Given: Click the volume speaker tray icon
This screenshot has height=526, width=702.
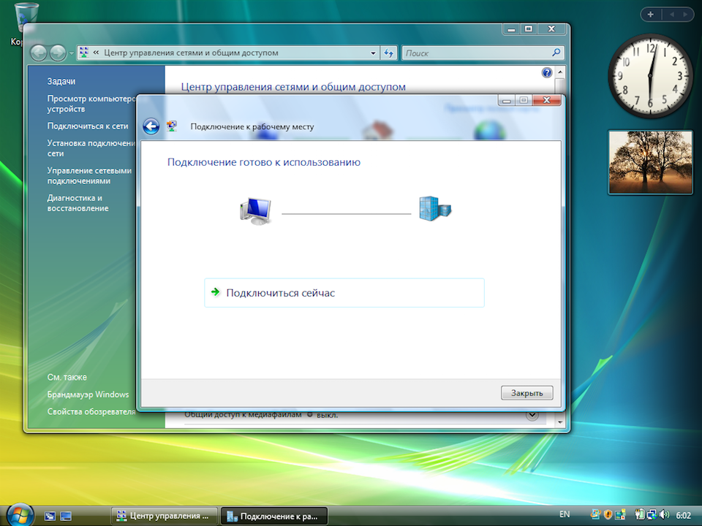Looking at the screenshot, I should 665,515.
